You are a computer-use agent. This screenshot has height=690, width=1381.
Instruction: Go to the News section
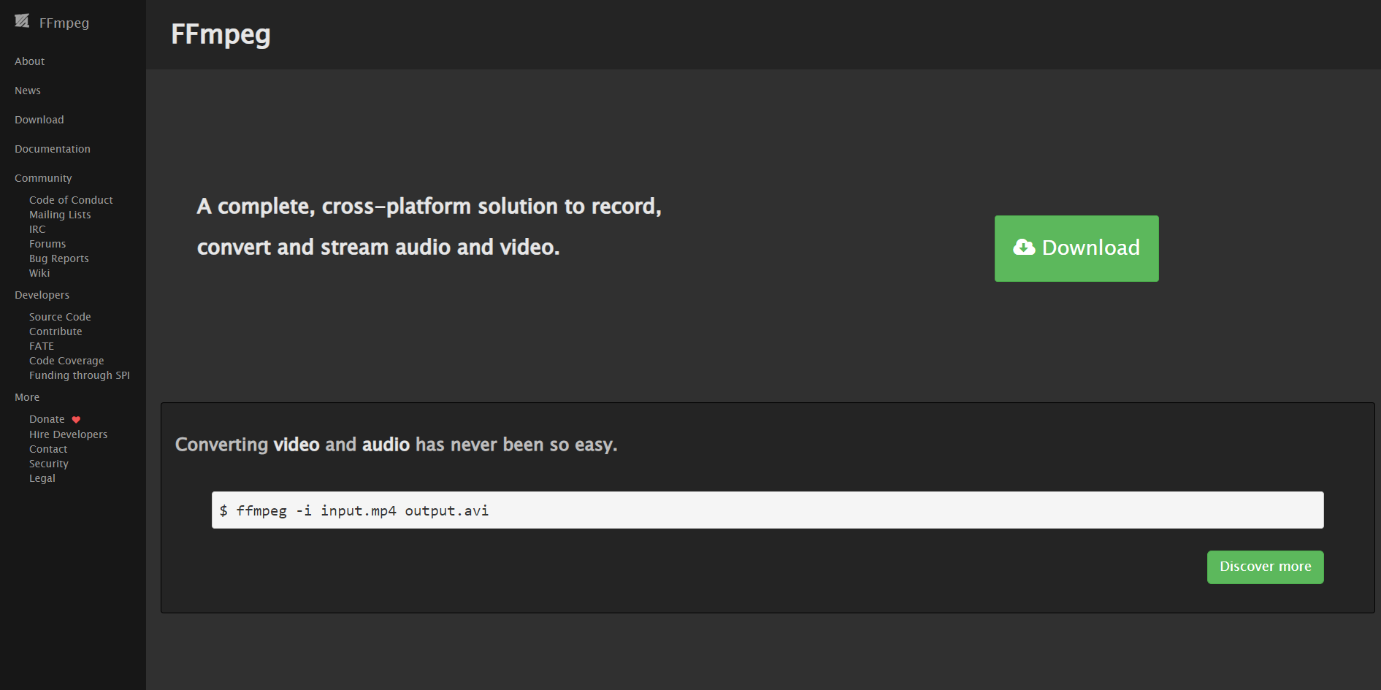tap(28, 91)
